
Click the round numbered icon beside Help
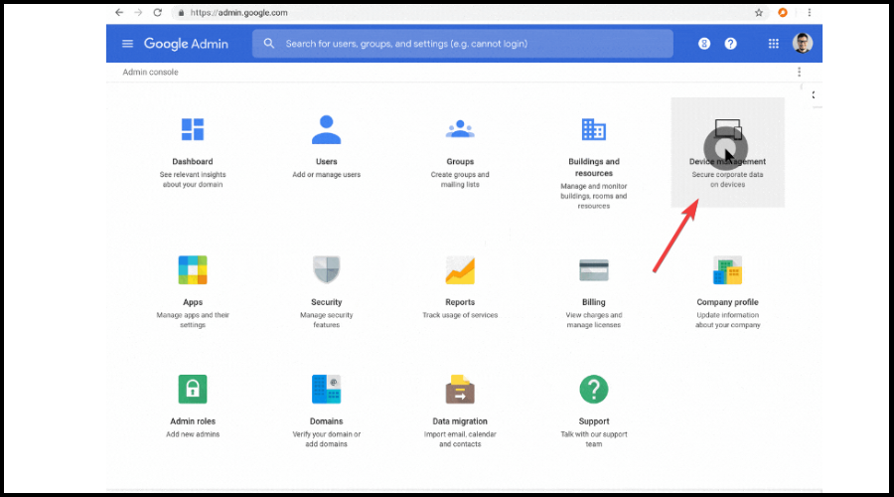click(x=704, y=44)
